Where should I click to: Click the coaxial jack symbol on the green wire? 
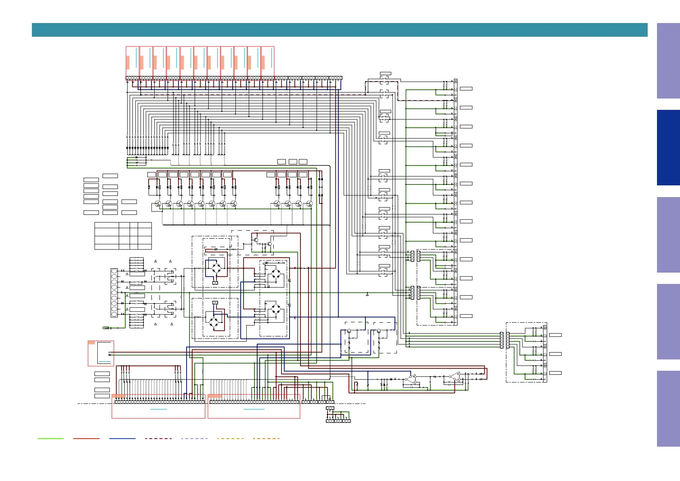106,328
